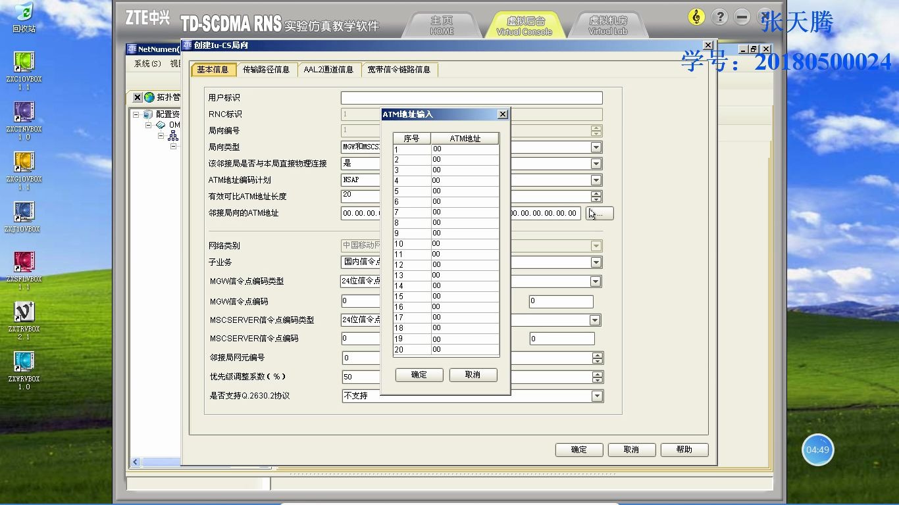Select the OM node in the config tree
Image resolution: width=899 pixels, height=505 pixels.
(x=174, y=125)
